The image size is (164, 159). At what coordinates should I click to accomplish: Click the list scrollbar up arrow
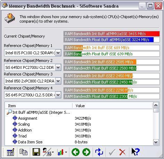(156, 105)
